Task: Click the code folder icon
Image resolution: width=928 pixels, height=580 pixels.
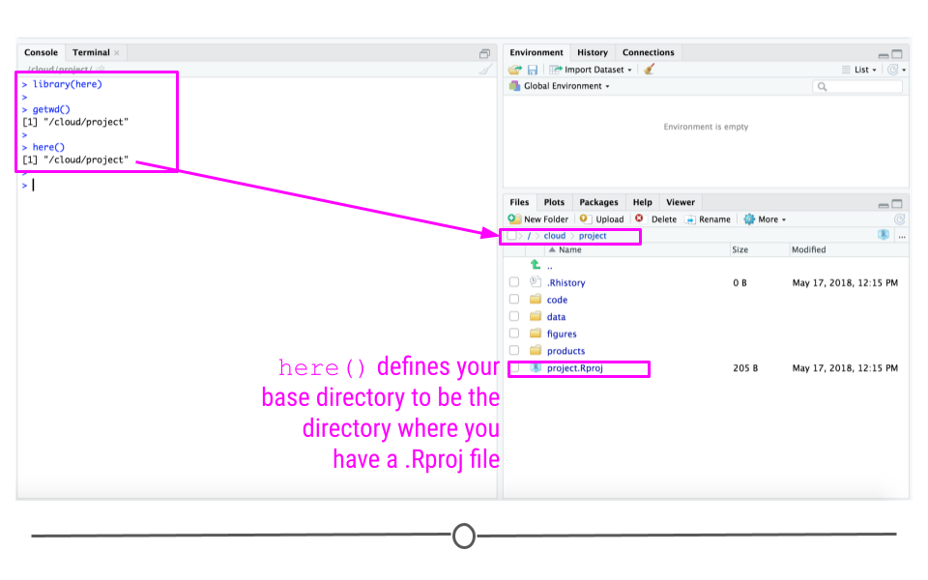Action: 536,299
